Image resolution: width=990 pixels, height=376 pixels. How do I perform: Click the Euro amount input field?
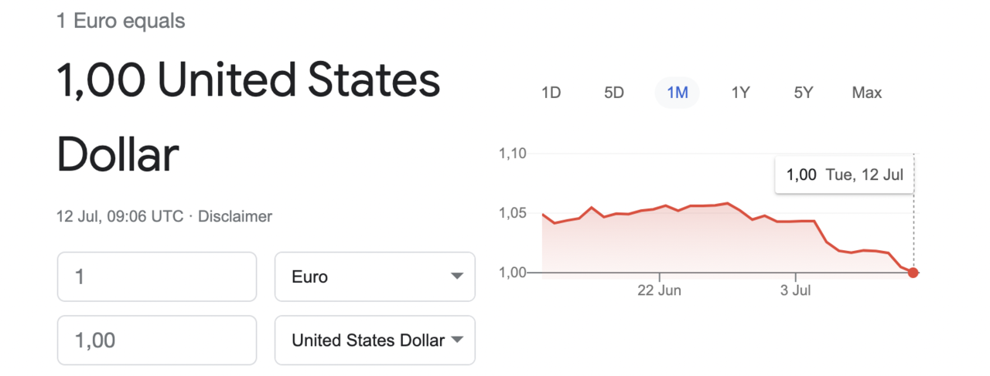[x=157, y=276]
